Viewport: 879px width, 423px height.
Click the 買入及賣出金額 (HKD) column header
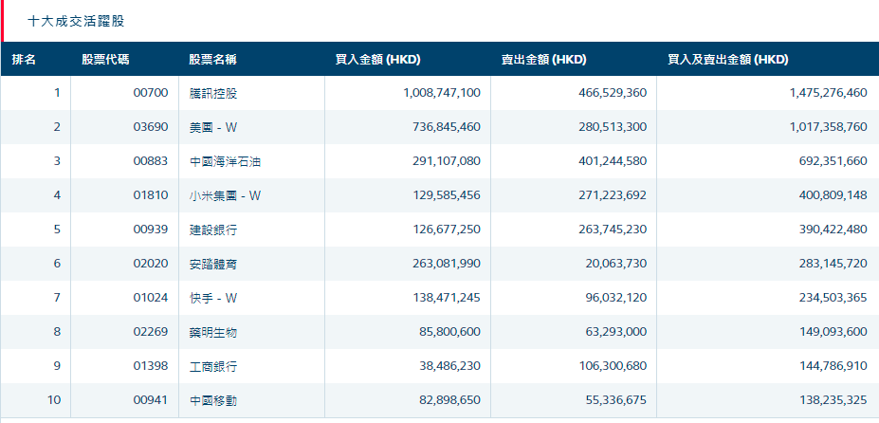[x=728, y=60]
